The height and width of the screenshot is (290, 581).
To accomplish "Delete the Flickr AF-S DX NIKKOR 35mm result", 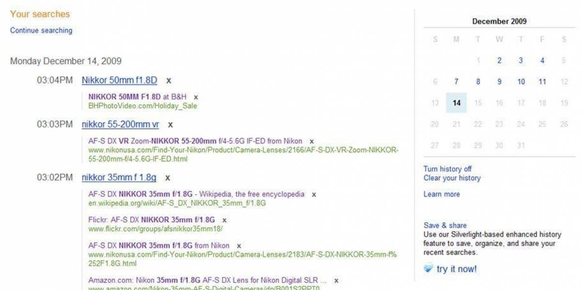I will pyautogui.click(x=224, y=220).
